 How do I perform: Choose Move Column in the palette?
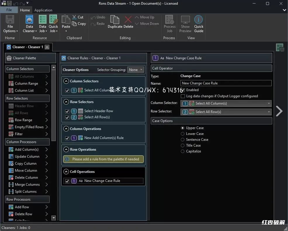pos(28,171)
